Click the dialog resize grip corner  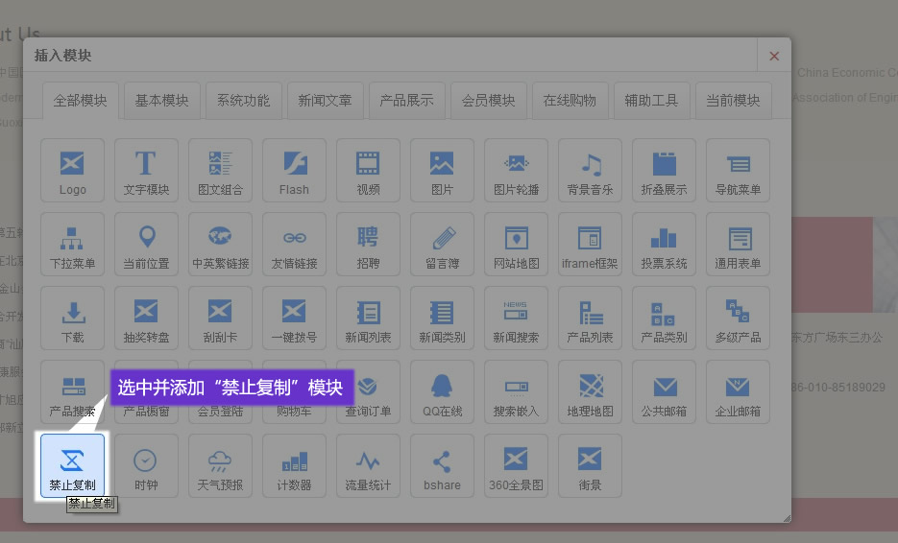tap(787, 518)
